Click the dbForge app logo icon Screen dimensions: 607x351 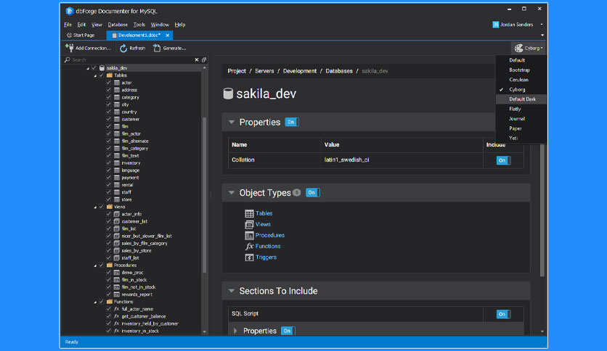click(69, 11)
